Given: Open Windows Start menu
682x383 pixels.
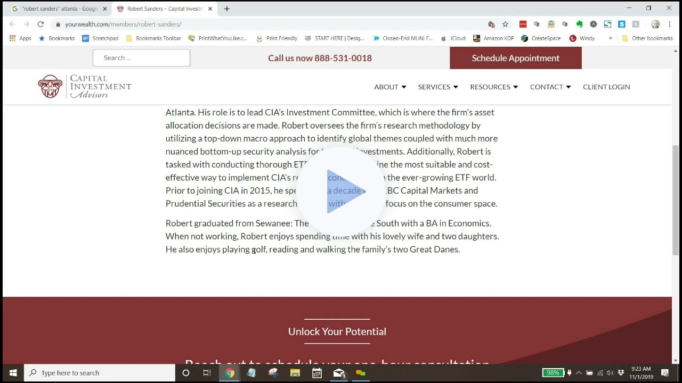Looking at the screenshot, I should [13, 373].
